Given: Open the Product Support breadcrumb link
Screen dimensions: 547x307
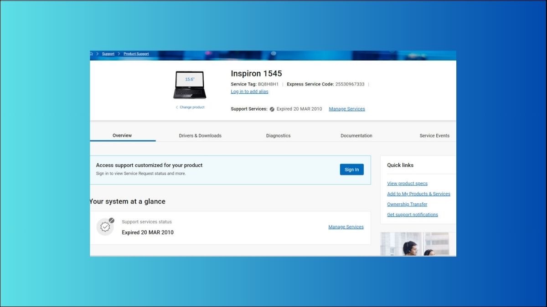Looking at the screenshot, I should point(136,54).
